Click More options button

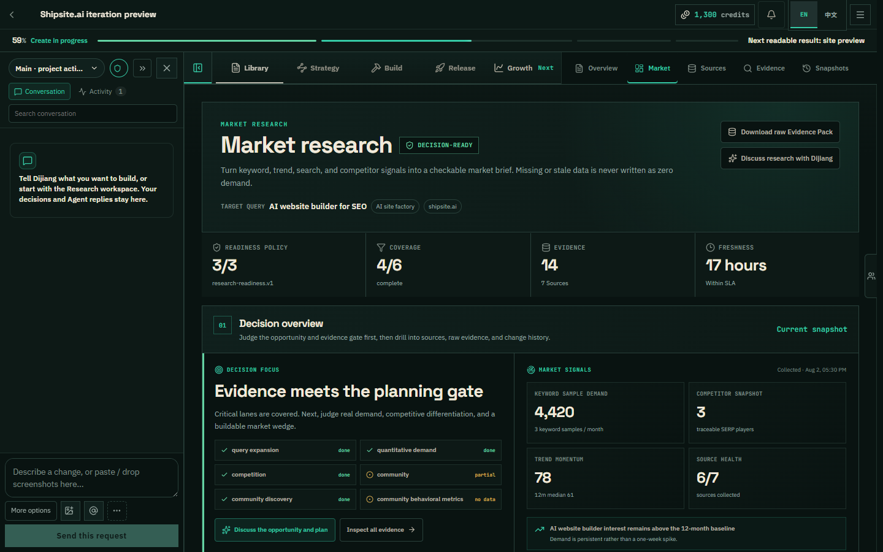click(x=31, y=511)
